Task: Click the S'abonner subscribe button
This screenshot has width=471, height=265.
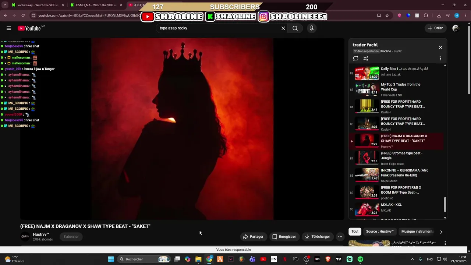Action: tap(71, 237)
